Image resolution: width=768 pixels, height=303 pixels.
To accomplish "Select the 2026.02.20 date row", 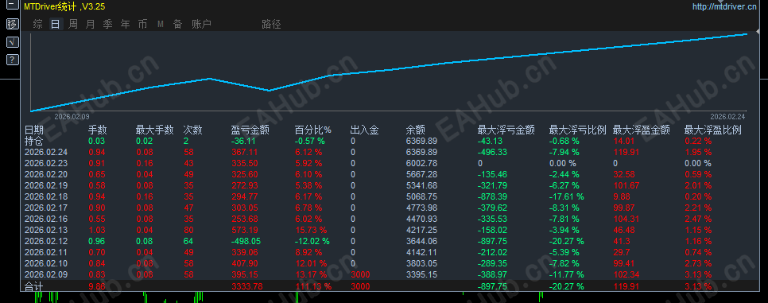I will pyautogui.click(x=46, y=174).
